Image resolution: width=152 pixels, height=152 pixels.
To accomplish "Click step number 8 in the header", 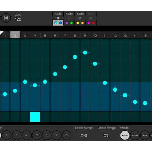I will click(x=75, y=36).
